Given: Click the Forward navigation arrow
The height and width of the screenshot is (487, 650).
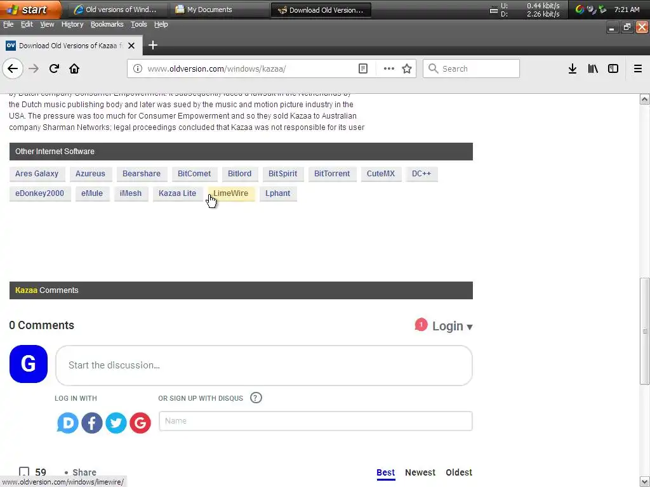Looking at the screenshot, I should 34,68.
